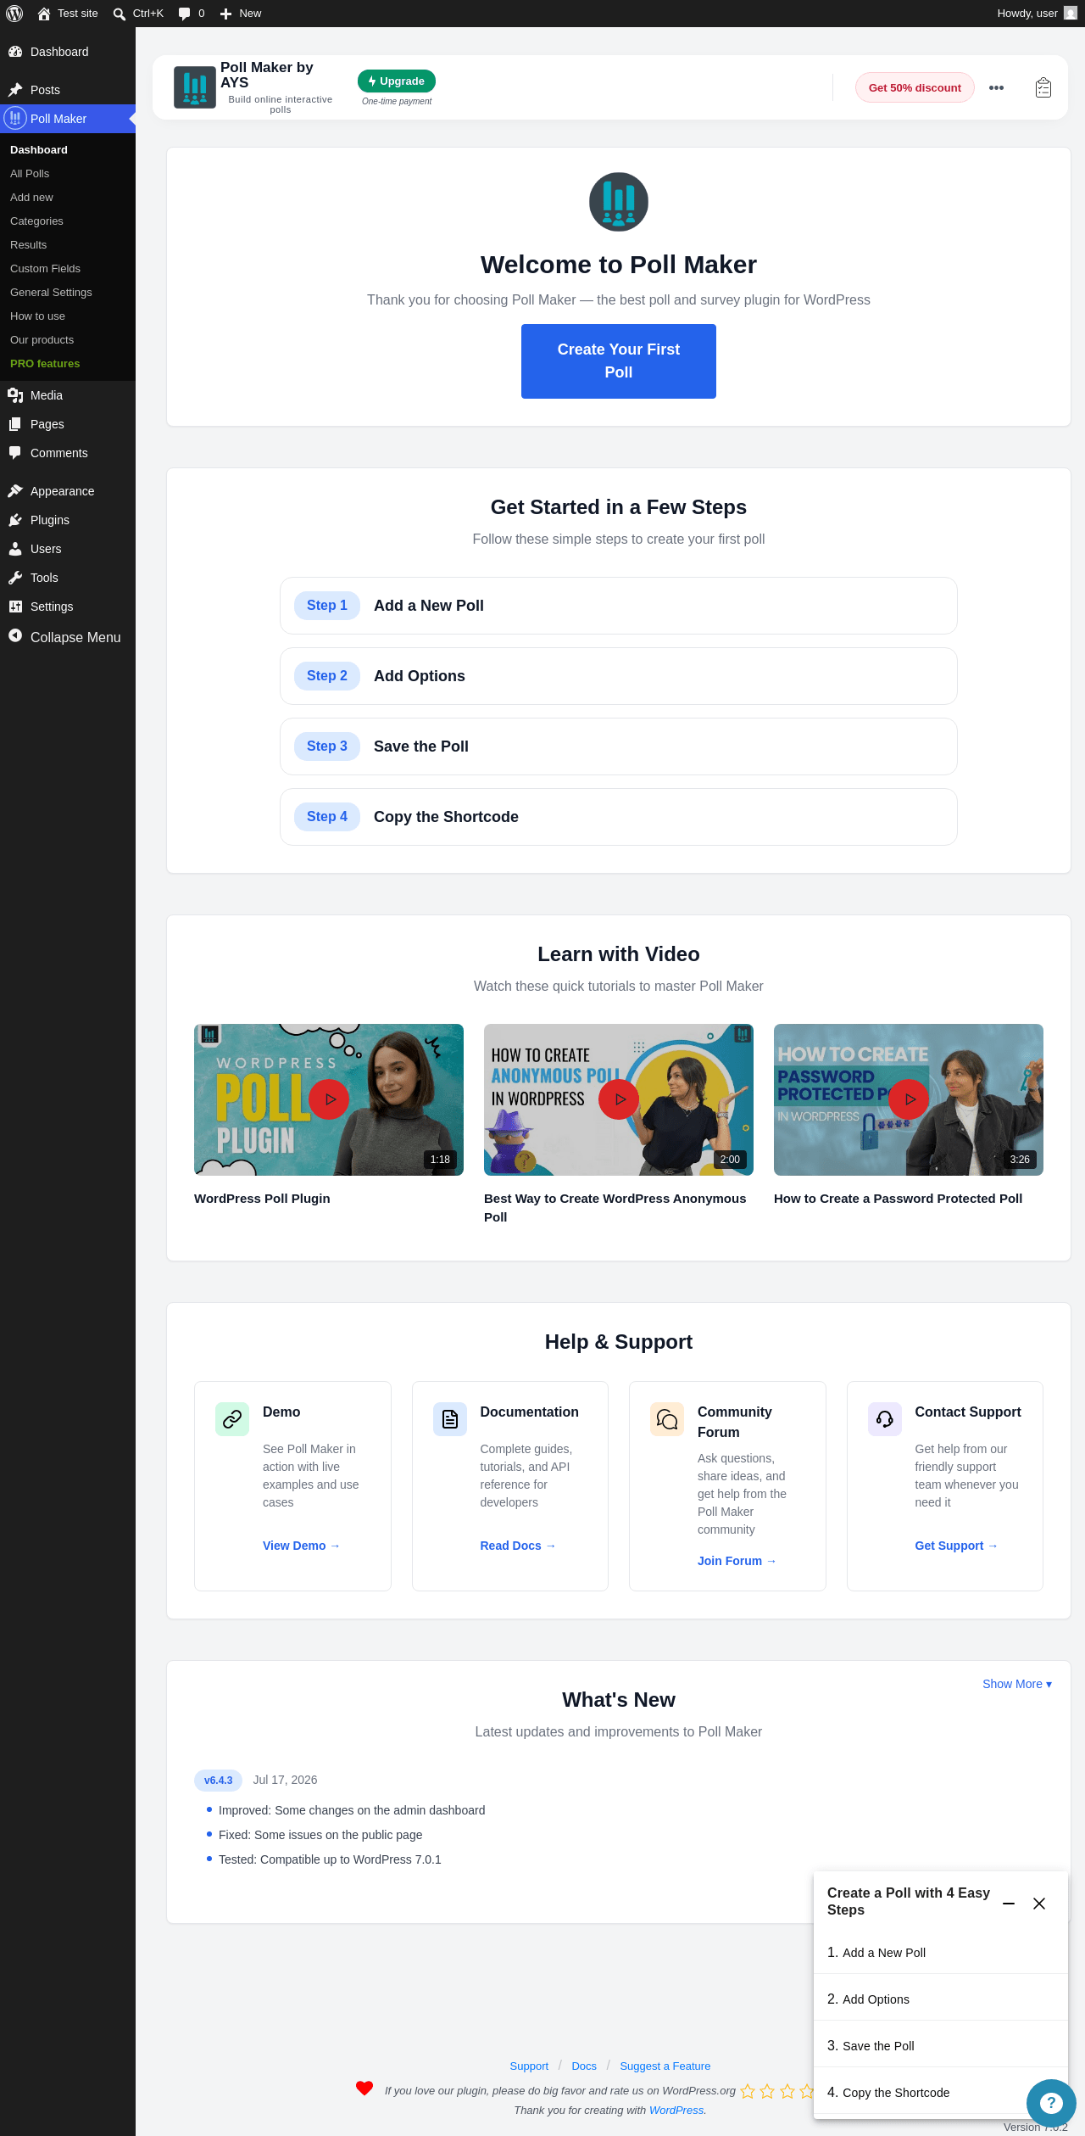
Task: Click the Support footer link
Action: (x=529, y=2066)
